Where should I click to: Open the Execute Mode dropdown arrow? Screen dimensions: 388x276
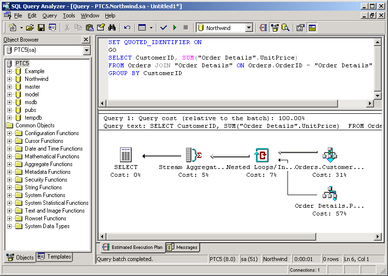tap(151, 28)
